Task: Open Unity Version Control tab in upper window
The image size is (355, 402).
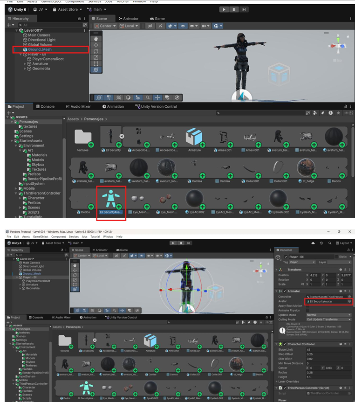Action: pos(156,106)
